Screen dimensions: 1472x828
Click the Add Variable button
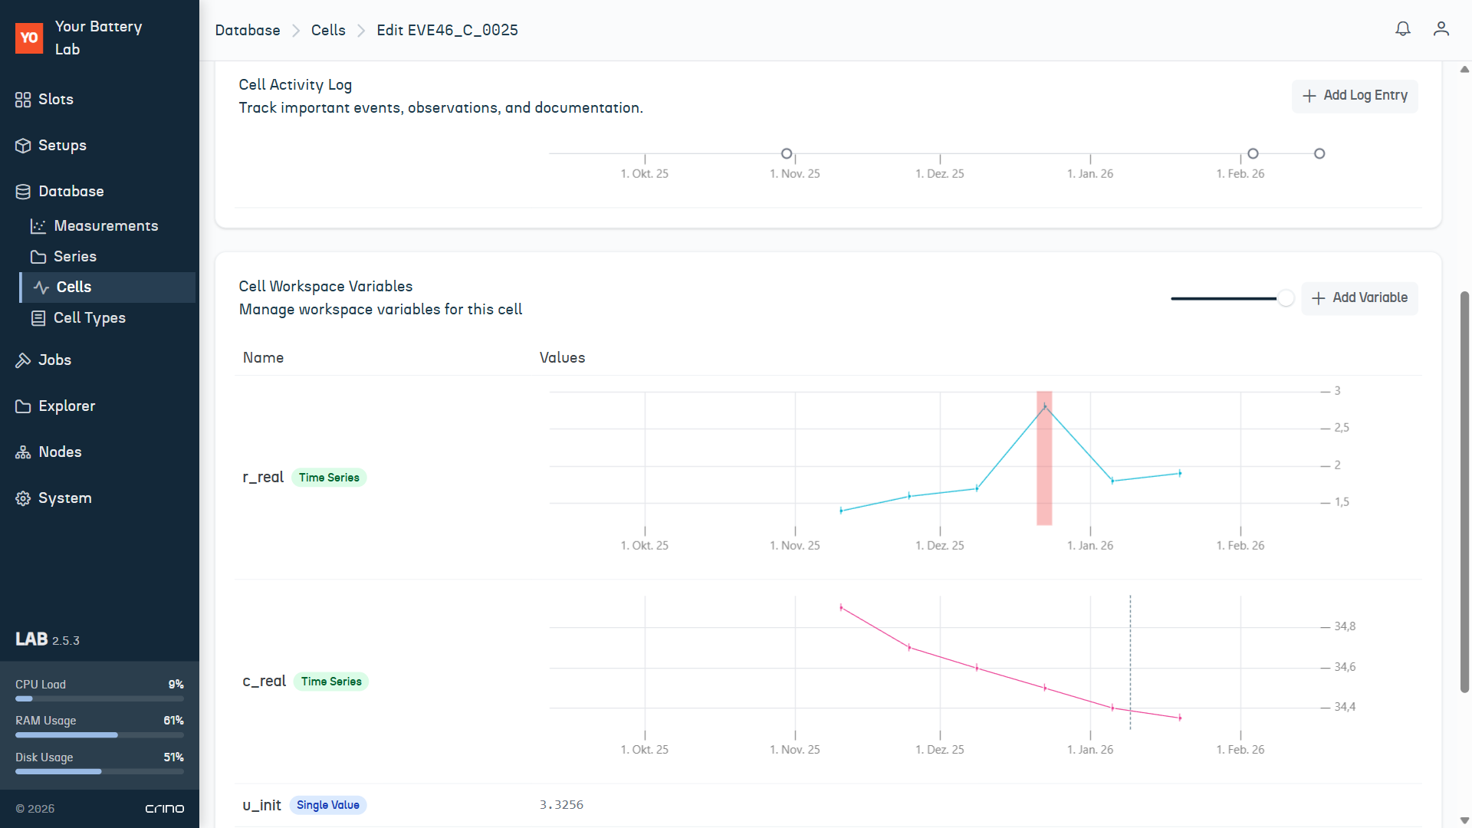(1359, 298)
